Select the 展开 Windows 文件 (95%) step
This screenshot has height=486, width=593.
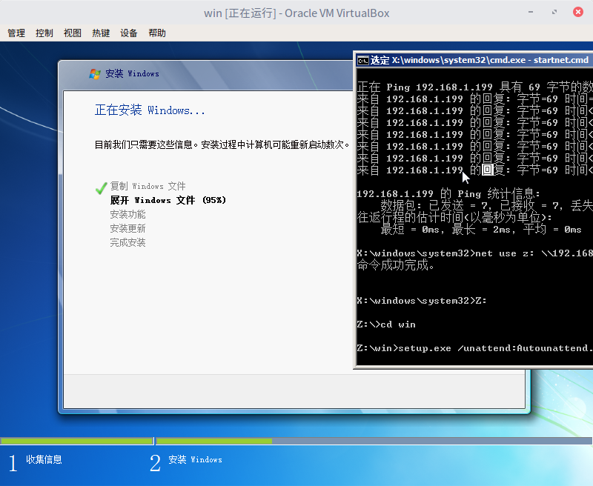click(168, 200)
